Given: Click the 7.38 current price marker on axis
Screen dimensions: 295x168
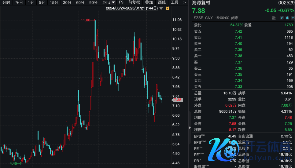Looking at the screenshot, I should click(177, 100).
